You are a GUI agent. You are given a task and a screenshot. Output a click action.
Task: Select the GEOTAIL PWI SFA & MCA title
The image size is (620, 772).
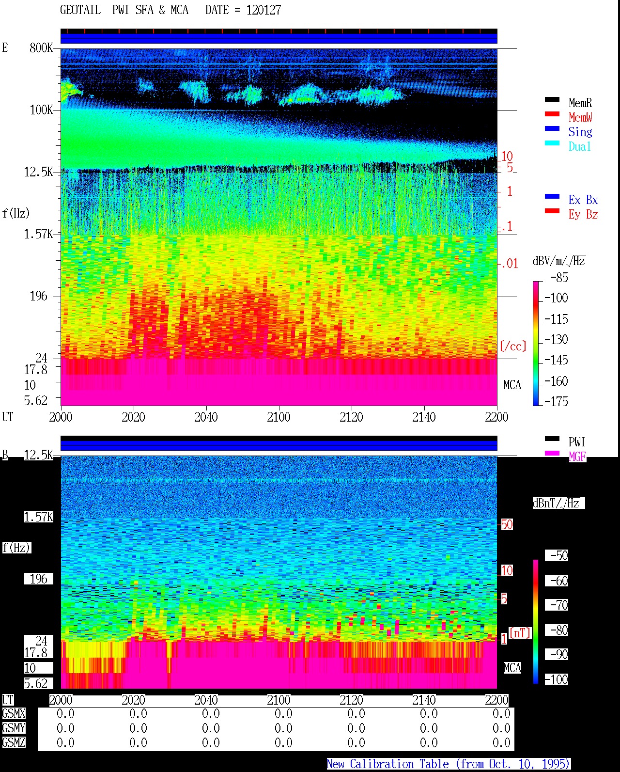[x=124, y=10]
